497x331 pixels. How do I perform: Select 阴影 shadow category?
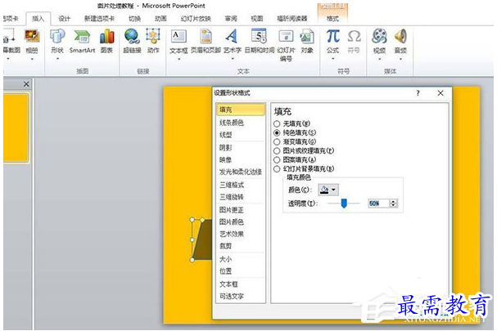pos(240,148)
